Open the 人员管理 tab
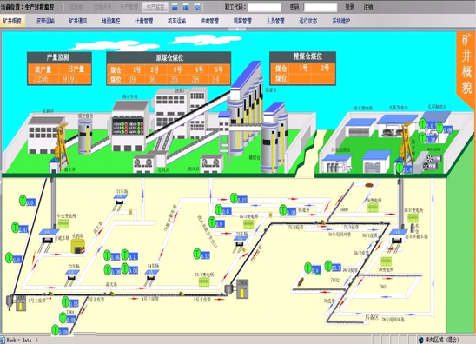Image resolution: width=476 pixels, height=344 pixels. [275, 21]
